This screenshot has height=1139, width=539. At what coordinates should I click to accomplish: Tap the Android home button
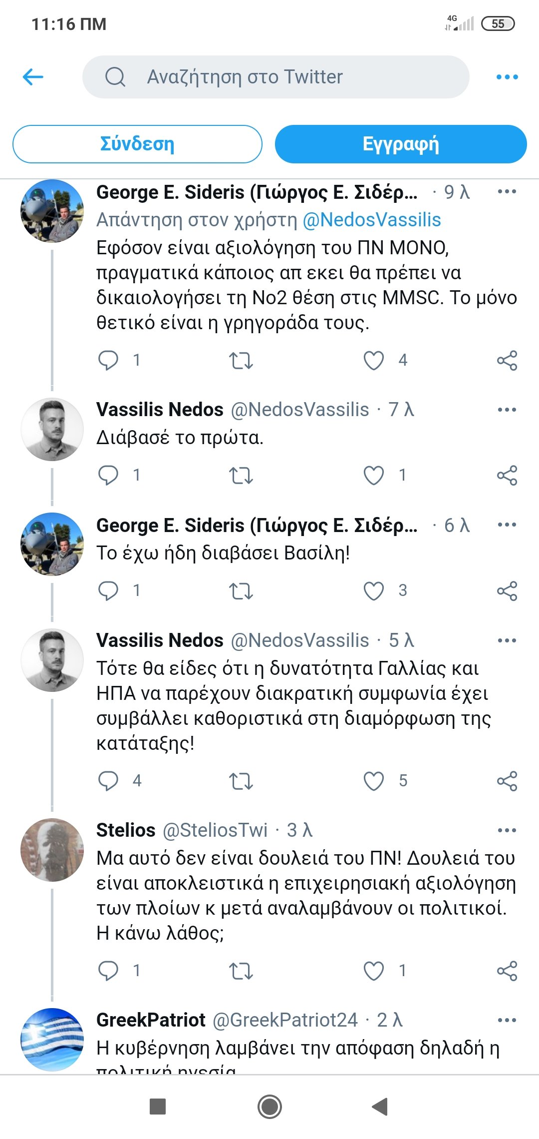pyautogui.click(x=269, y=1107)
